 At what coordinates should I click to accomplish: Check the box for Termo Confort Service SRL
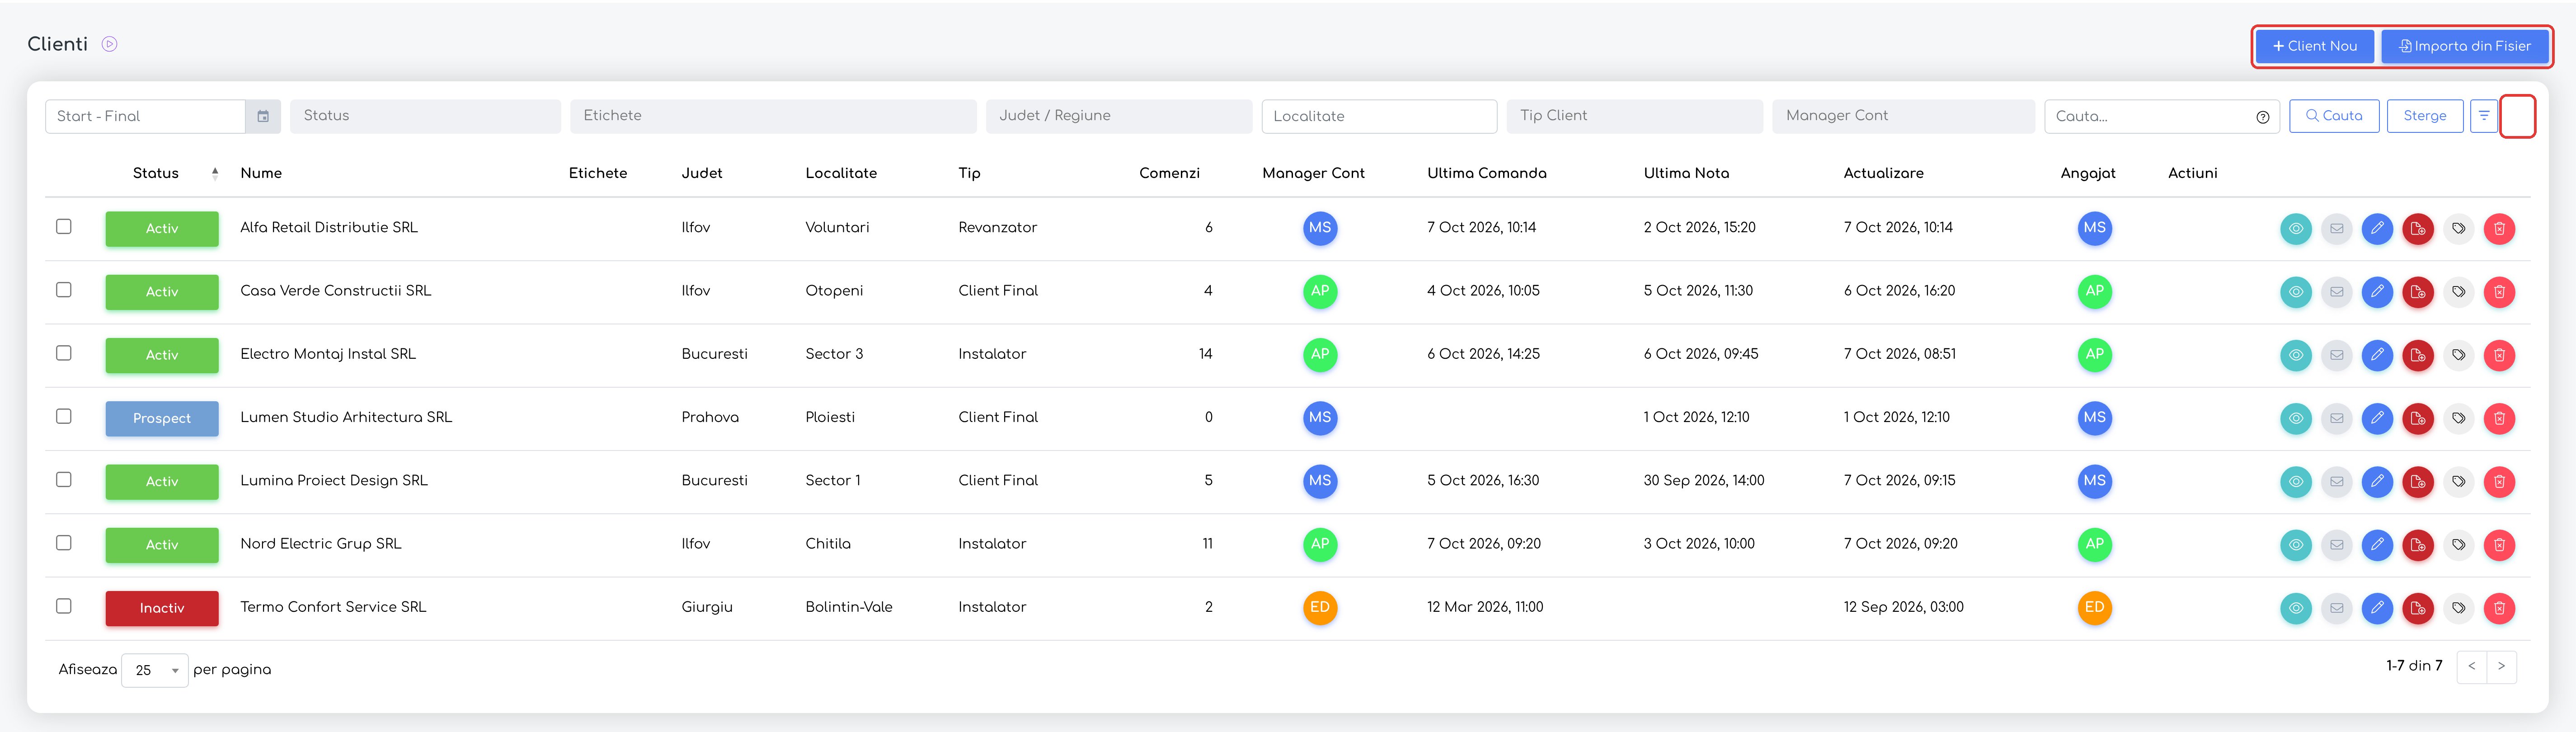[64, 606]
